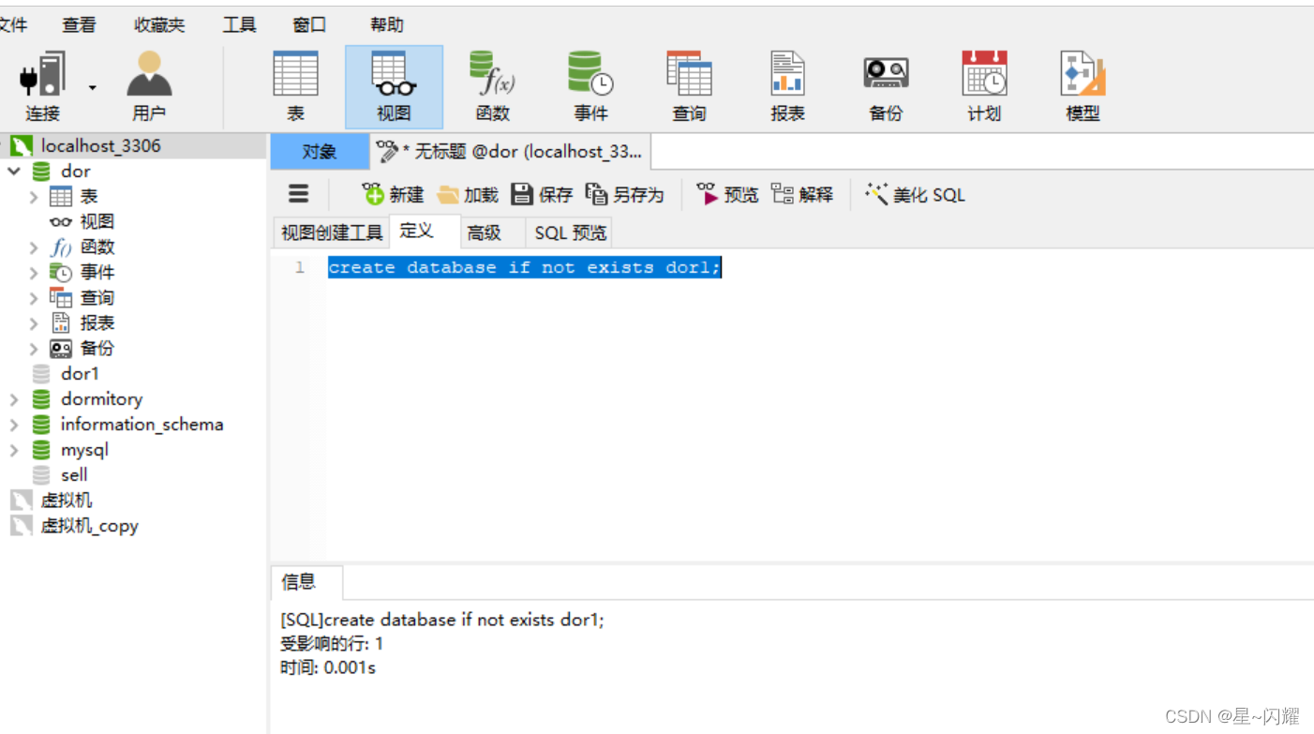Screen dimensions: 1314x734
Task: Select the 虚拟机 connection
Action: pos(66,500)
